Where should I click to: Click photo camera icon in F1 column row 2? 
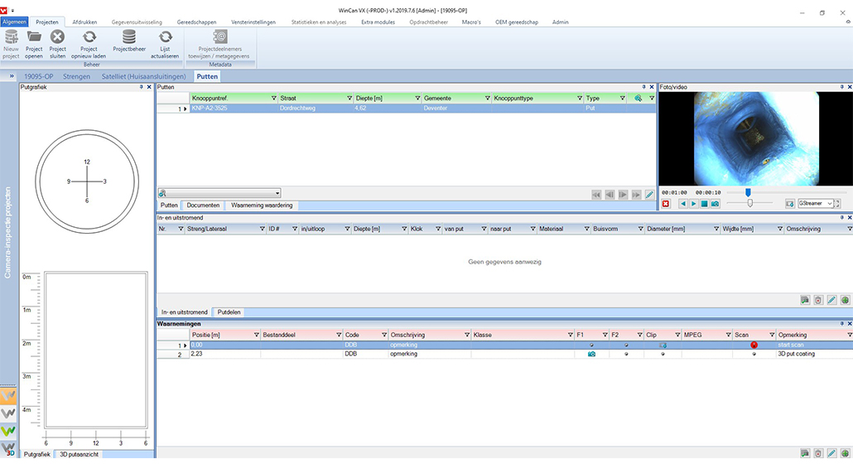coord(591,354)
